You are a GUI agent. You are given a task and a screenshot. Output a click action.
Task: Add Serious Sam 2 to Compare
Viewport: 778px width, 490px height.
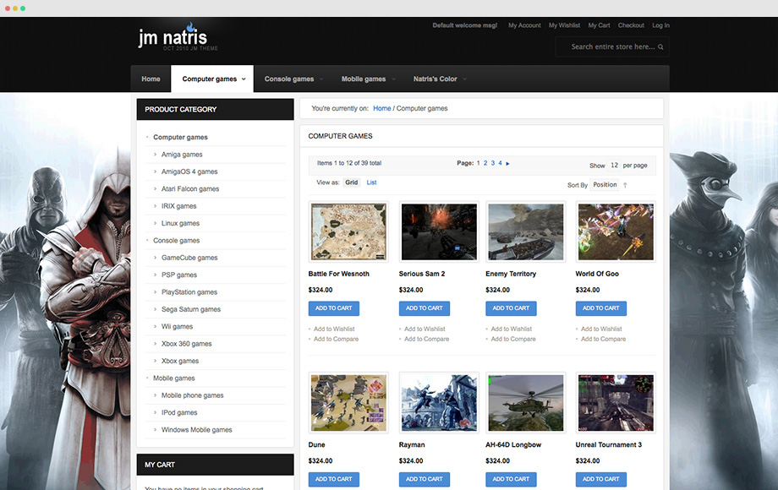[427, 340]
